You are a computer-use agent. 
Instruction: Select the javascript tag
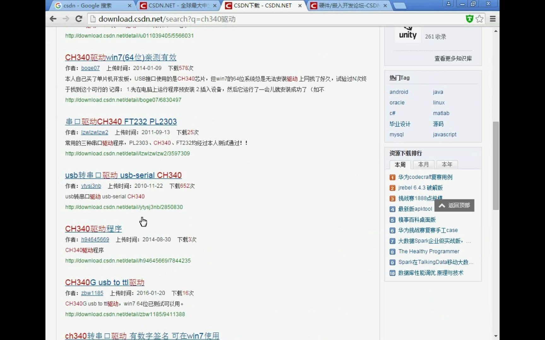[445, 134]
